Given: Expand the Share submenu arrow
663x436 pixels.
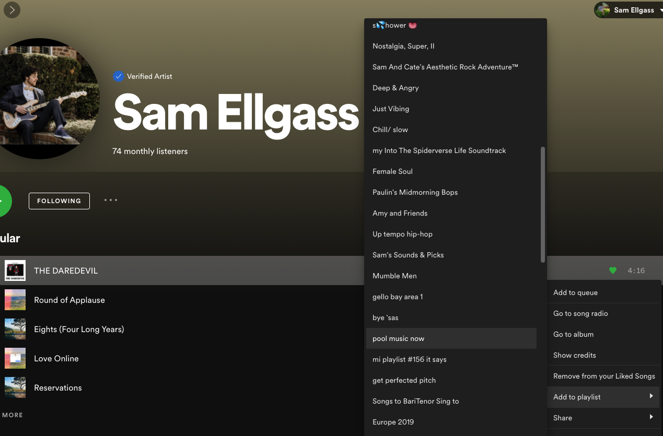Looking at the screenshot, I should tap(652, 417).
